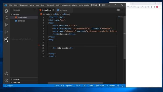Open the browser share icon
Image resolution: width=163 pixels, height=92 pixels.
pyautogui.click(x=145, y=7)
